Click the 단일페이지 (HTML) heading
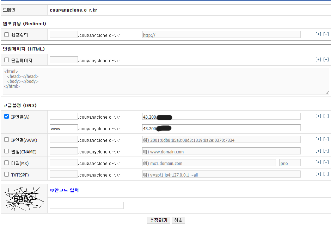Viewport: 331px width, 225px height. pyautogui.click(x=24, y=49)
